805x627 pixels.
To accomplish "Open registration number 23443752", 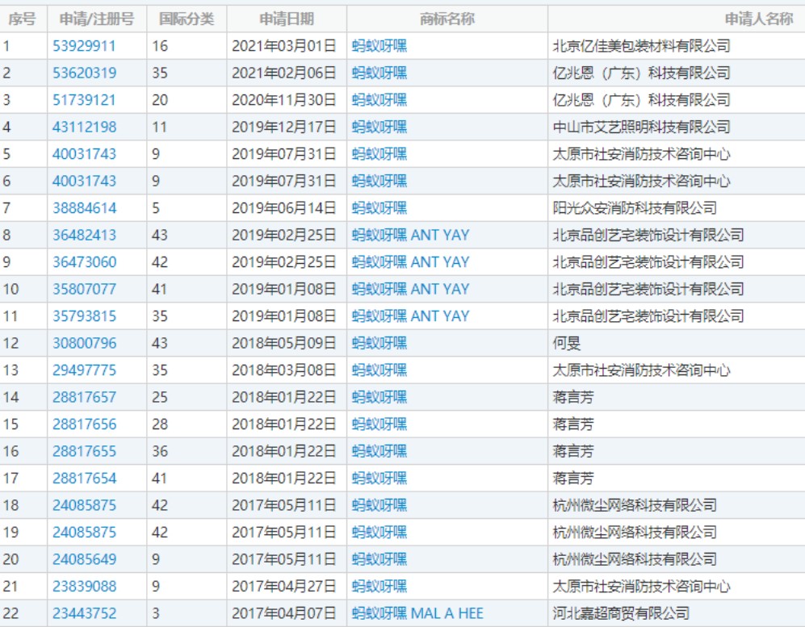I will point(84,613).
